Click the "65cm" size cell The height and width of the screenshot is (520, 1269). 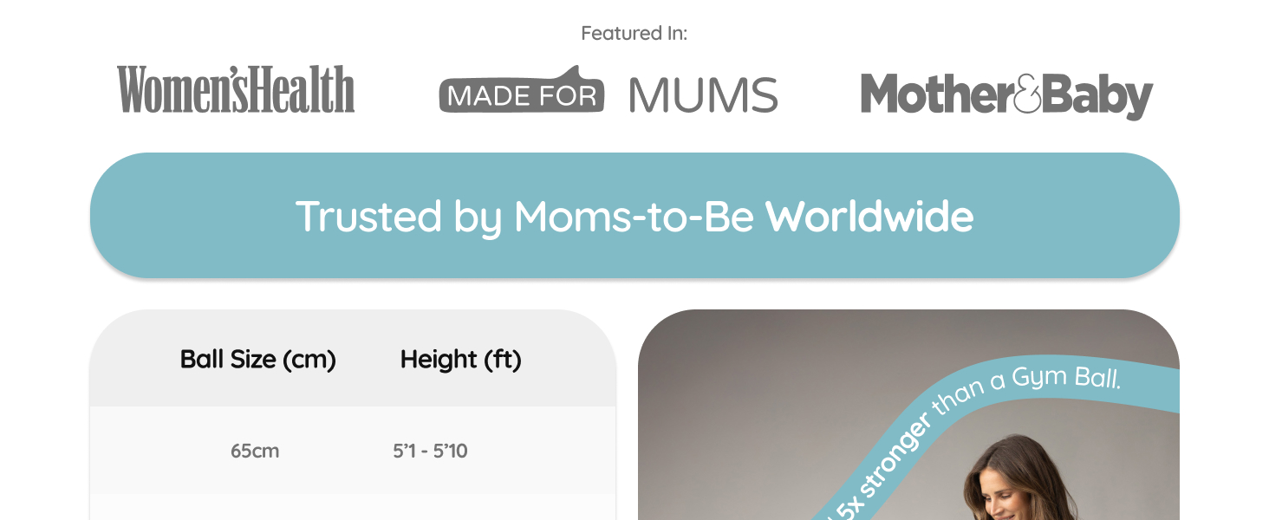point(255,451)
